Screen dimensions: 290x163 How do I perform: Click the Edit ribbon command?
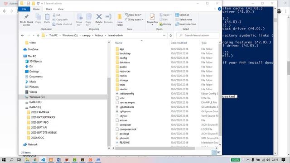point(164,19)
